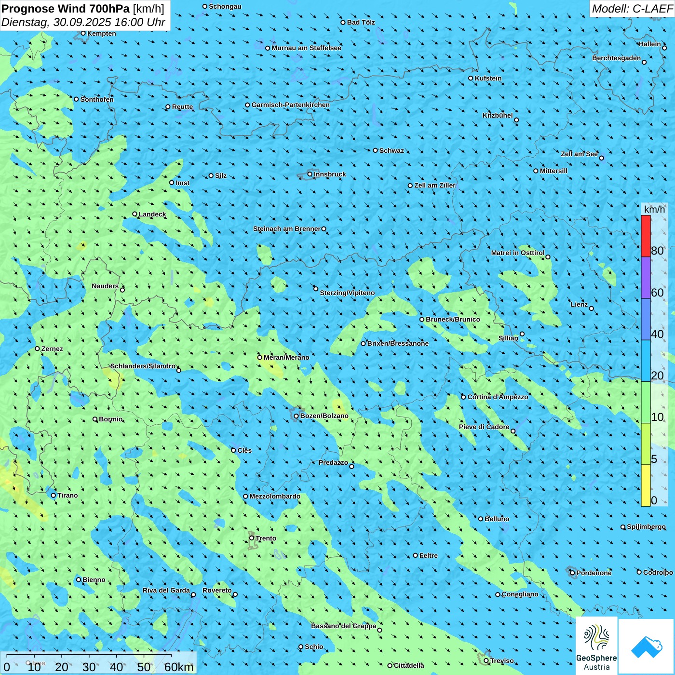Screen dimensions: 675x675
Task: Click the purple 60-80 km/h legend color
Action: pyautogui.click(x=646, y=278)
